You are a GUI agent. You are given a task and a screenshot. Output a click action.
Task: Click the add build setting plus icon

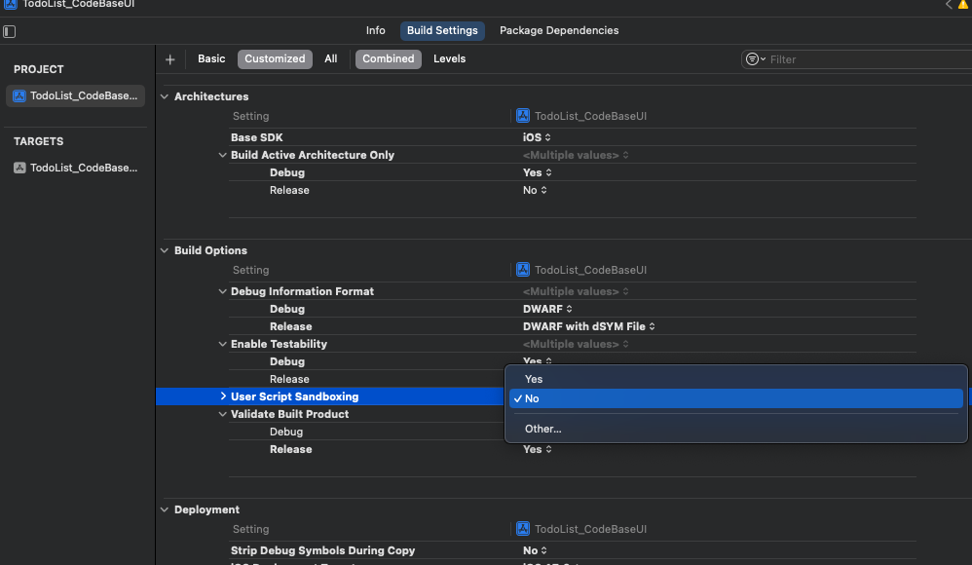coord(169,59)
